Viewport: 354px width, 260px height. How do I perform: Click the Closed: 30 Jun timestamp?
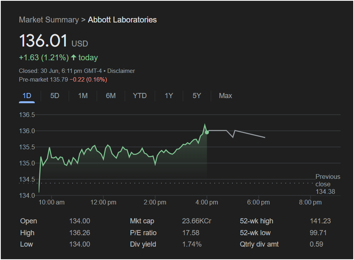[x=60, y=71]
